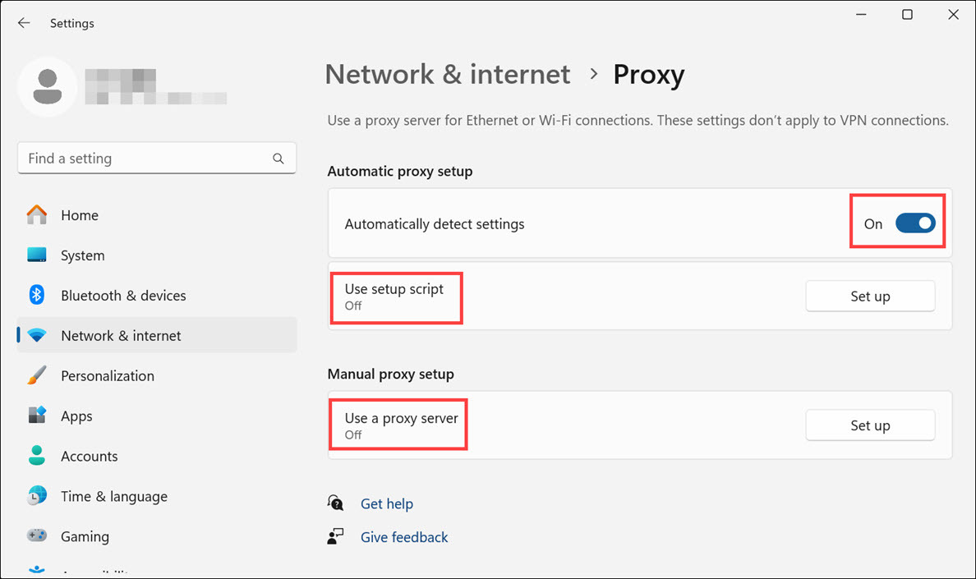Open Time & language clock icon
The image size is (976, 579).
tap(37, 496)
